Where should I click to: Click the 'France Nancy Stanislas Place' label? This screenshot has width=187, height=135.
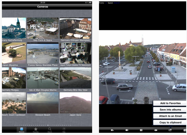pos(43,65)
